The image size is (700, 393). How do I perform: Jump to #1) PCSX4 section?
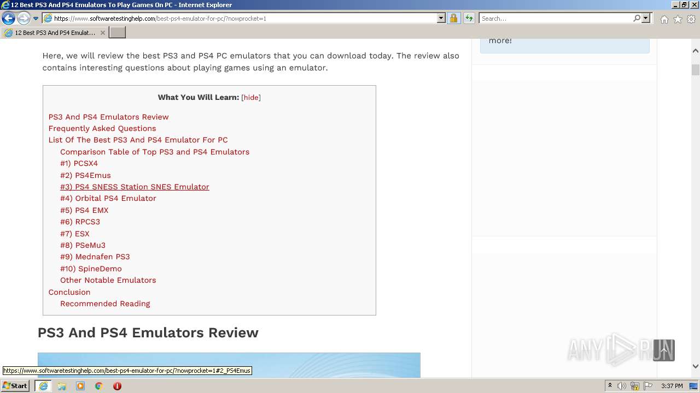79,163
